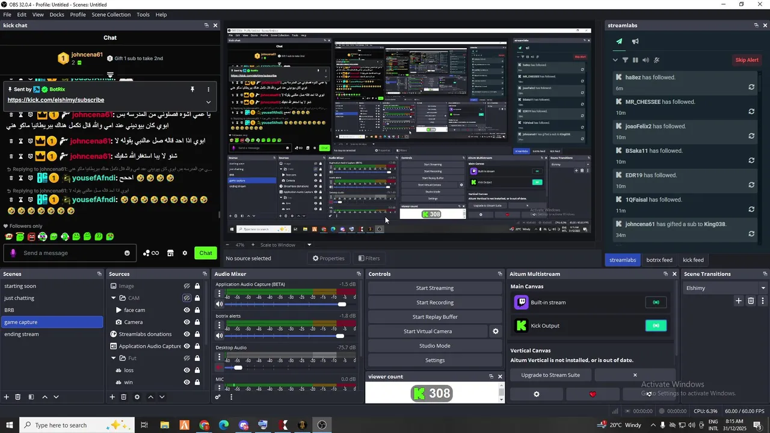Viewport: 770px width, 433px height.
Task: Open the Scene Collection menu
Action: (x=111, y=14)
